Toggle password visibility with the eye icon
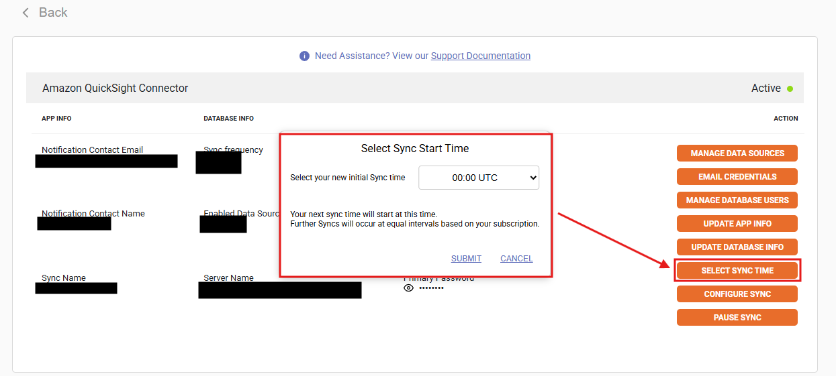This screenshot has width=836, height=376. [x=408, y=288]
